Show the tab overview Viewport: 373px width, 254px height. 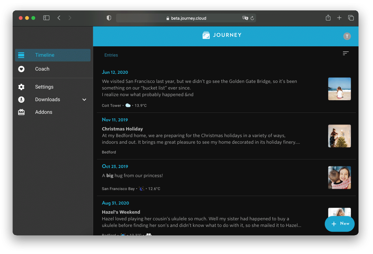[x=351, y=18]
